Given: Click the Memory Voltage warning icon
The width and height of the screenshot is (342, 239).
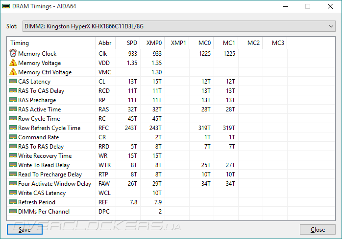Looking at the screenshot, I should click(13, 63).
